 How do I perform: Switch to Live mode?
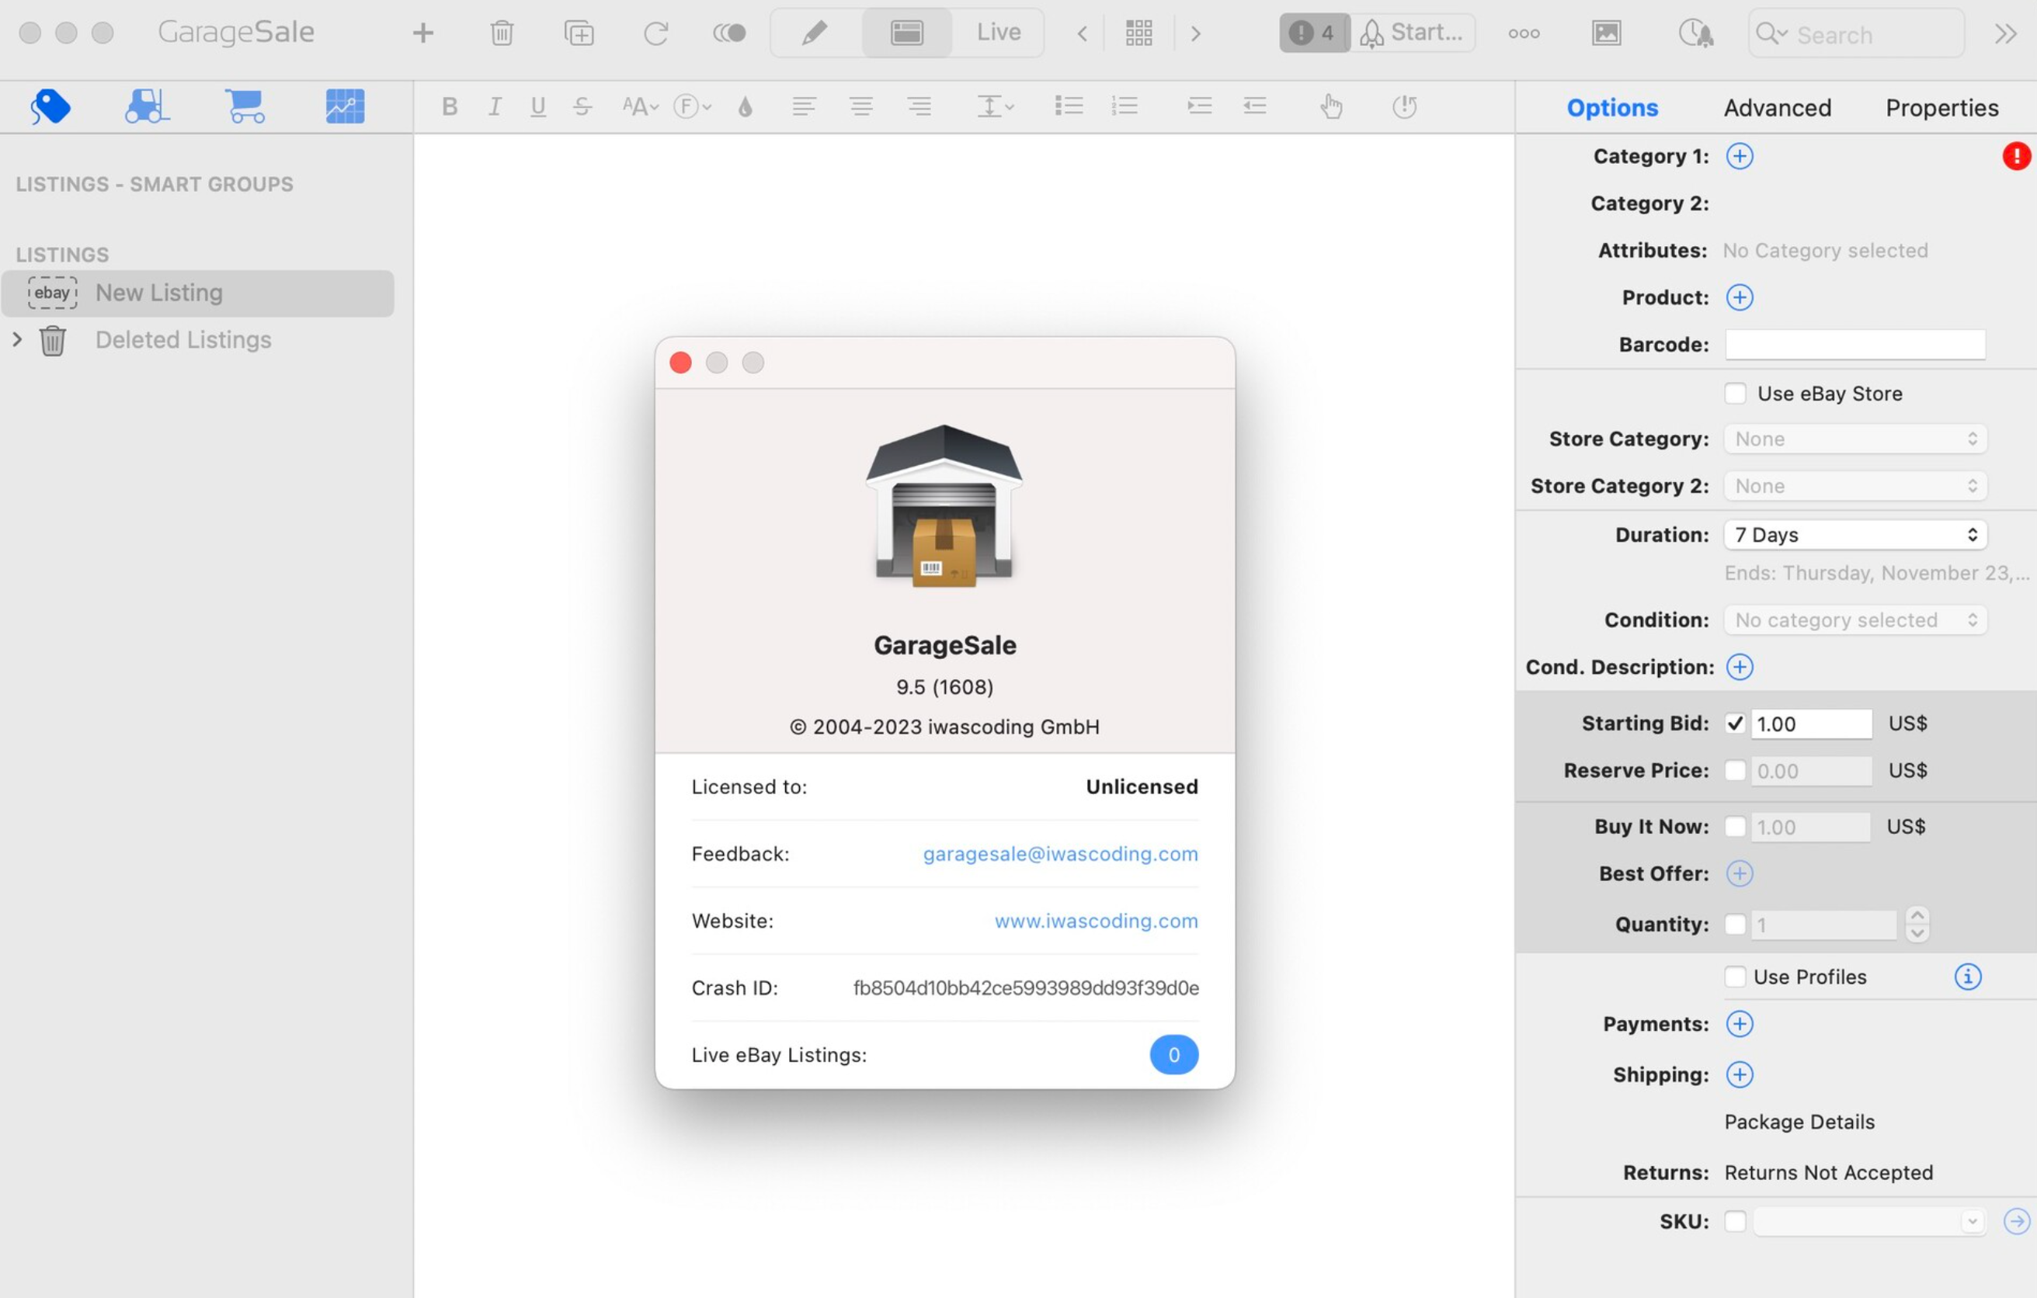(998, 33)
